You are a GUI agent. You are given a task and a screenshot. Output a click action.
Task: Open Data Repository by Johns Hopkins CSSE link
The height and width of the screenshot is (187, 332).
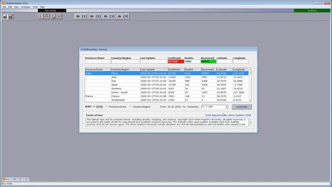[x=228, y=115]
